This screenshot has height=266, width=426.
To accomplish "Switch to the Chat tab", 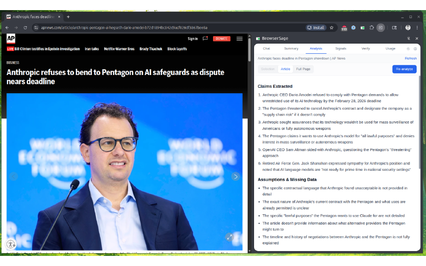I will 266,48.
